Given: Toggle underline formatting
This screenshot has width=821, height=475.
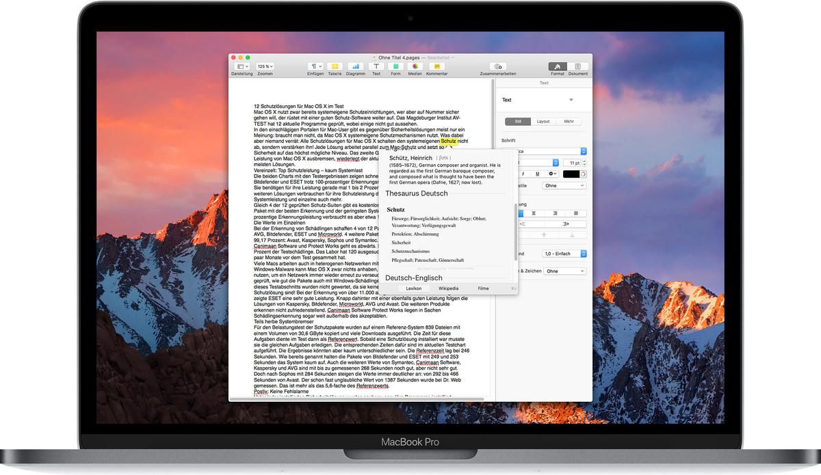Looking at the screenshot, I should tap(537, 174).
